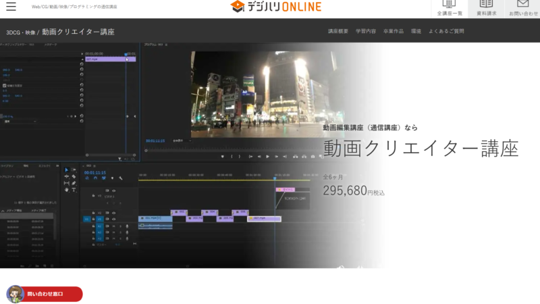The height and width of the screenshot is (304, 540).
Task: Select the Razor tool
Action: 74,176
